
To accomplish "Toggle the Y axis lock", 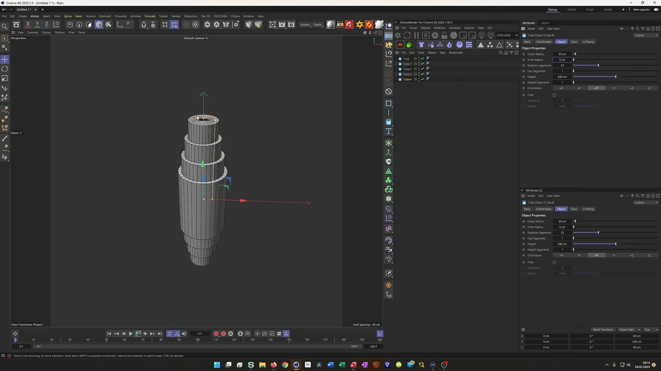I will (37, 25).
